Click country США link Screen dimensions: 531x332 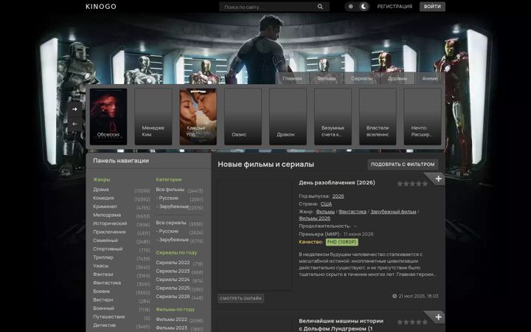tap(326, 204)
